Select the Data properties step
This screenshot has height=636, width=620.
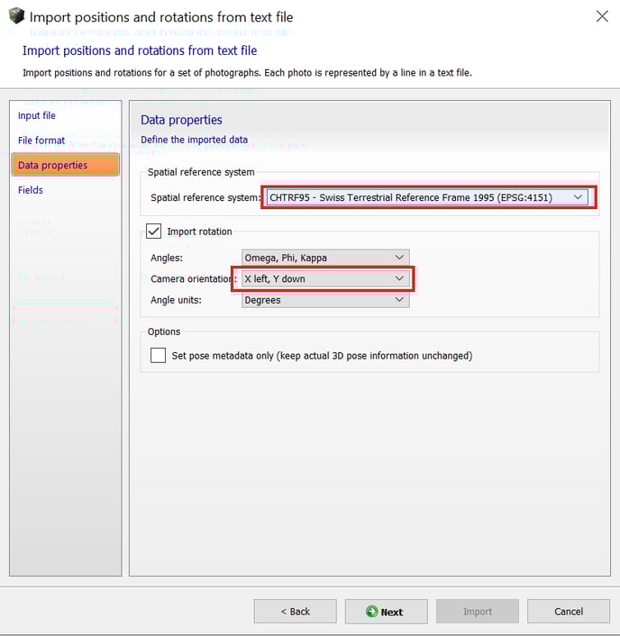tap(53, 165)
